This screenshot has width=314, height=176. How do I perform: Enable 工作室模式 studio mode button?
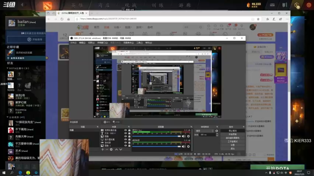(x=232, y=142)
